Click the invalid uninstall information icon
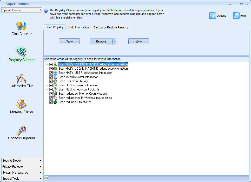This screenshot has height=182, width=251. tap(55, 77)
